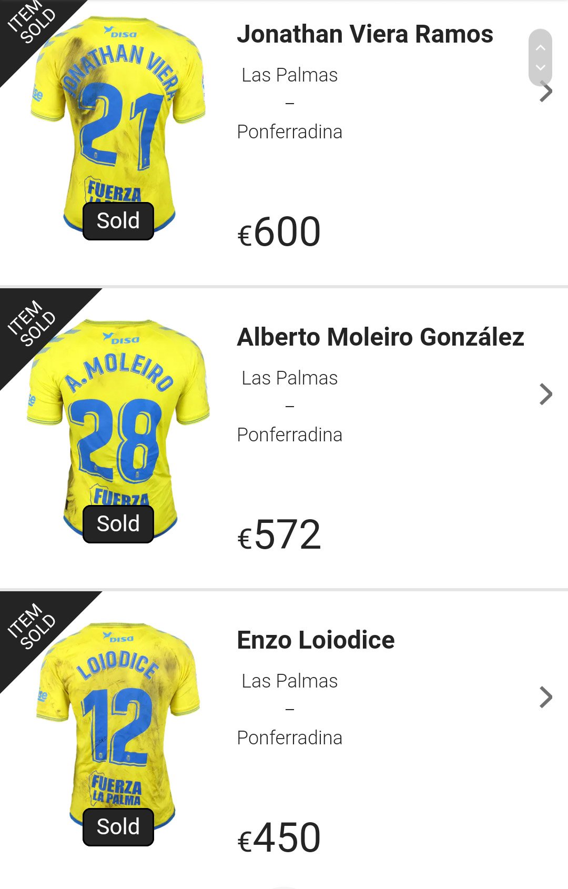Click the Sold badge on jersey number 28
Screen dimensions: 568x889
click(118, 524)
